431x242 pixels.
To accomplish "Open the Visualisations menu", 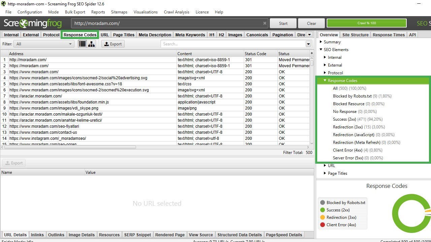I will (x=145, y=12).
